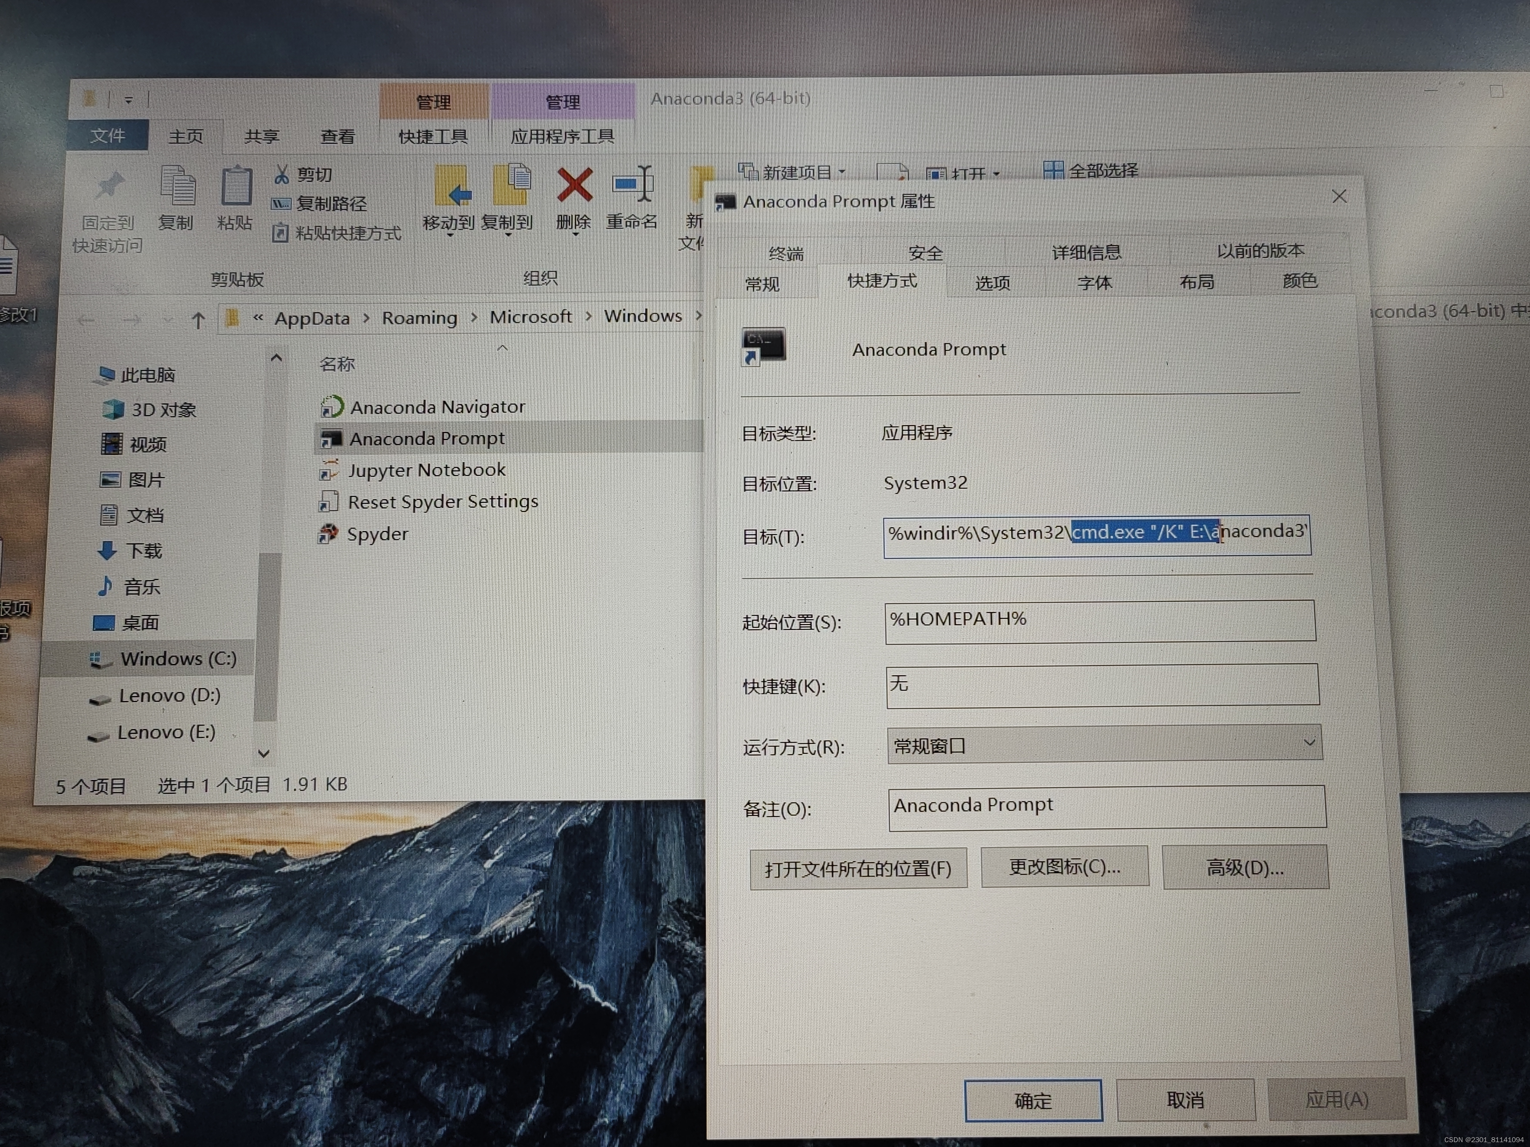Open the File (文件) ribbon tab
This screenshot has height=1147, width=1530.
point(108,136)
